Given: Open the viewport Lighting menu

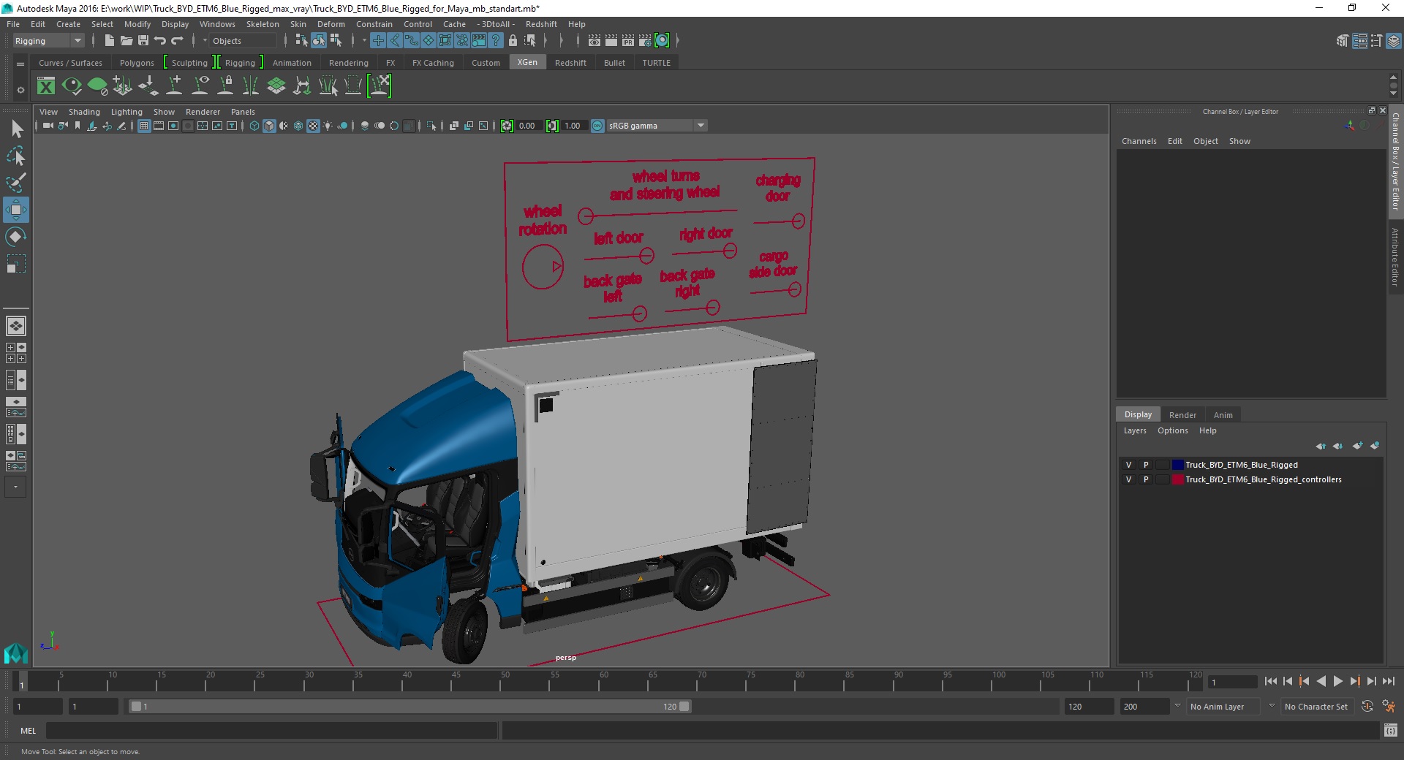Looking at the screenshot, I should click(127, 112).
